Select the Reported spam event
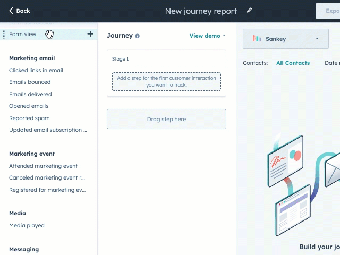 coord(29,118)
